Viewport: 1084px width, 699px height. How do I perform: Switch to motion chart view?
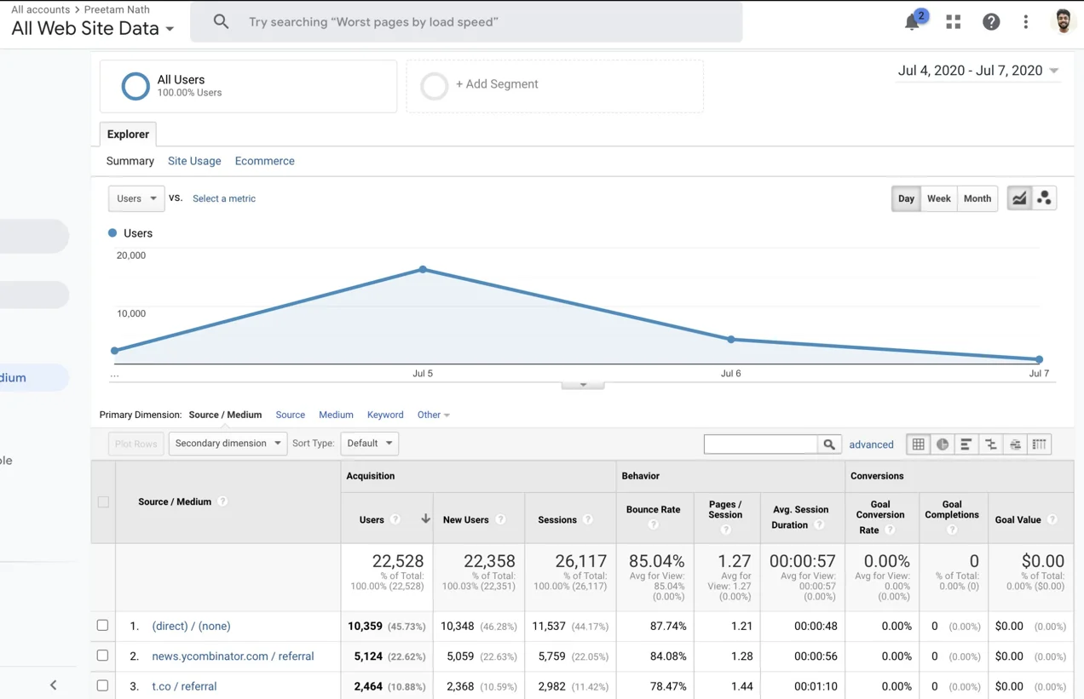(1044, 198)
